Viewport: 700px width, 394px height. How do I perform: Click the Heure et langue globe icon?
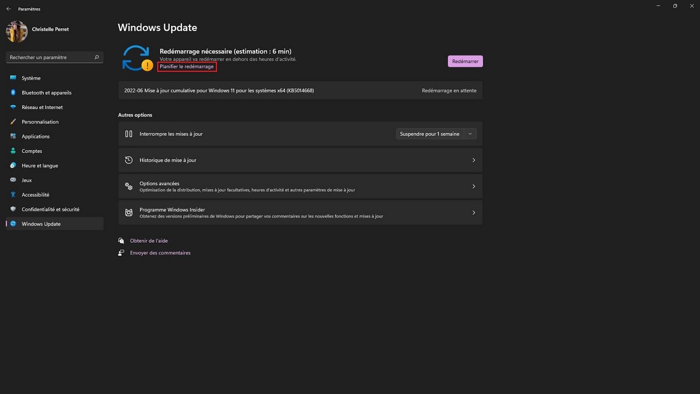click(x=13, y=166)
